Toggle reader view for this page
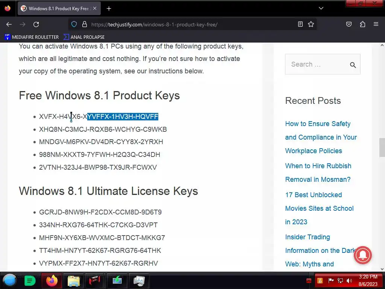This screenshot has height=289, width=385. (x=300, y=24)
